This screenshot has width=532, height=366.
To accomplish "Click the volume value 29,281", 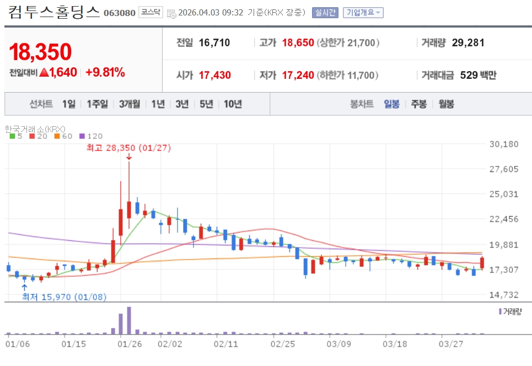I will click(468, 43).
